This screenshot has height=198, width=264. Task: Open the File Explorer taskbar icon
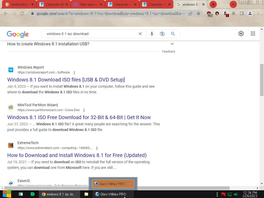(x=86, y=194)
